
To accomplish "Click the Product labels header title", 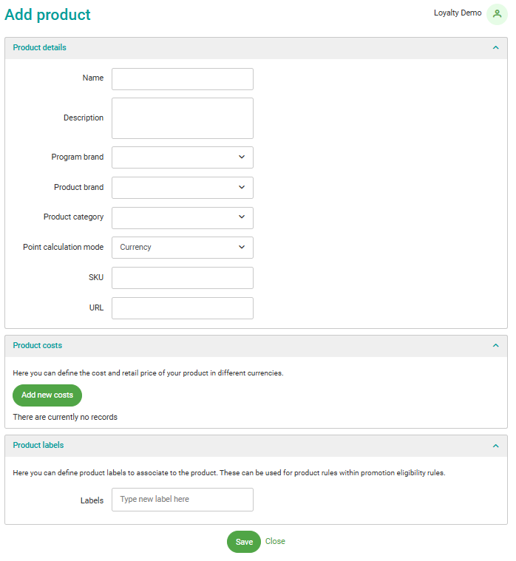I will tap(38, 446).
